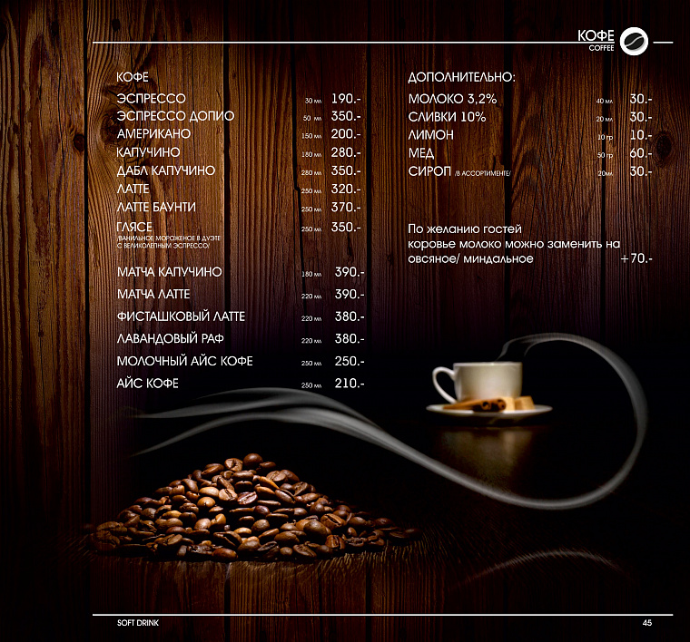This screenshot has width=690, height=642.
Task: Click the SOFT DRINK footer label
Action: [x=138, y=623]
